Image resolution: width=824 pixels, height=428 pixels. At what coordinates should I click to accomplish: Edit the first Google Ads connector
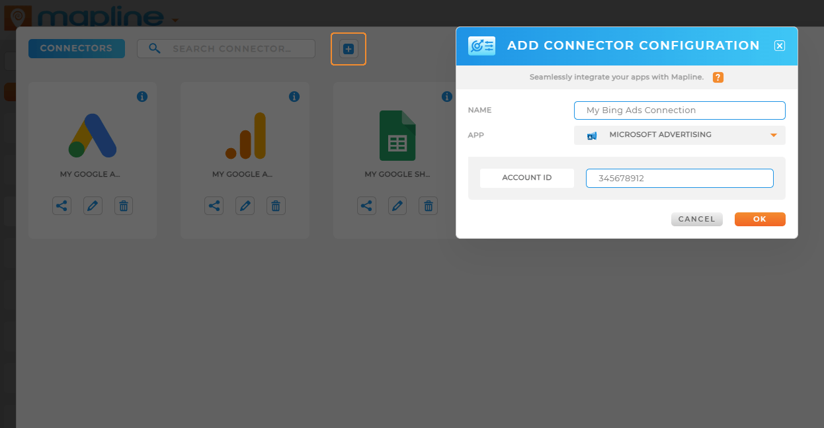coord(93,206)
